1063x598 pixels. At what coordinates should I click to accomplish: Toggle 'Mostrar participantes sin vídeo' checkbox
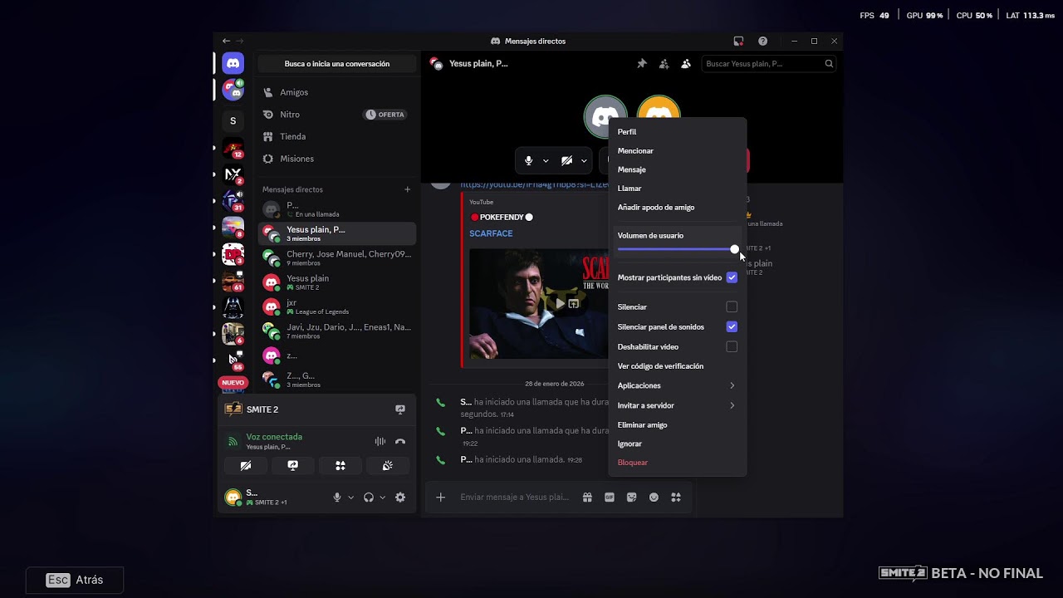(732, 277)
